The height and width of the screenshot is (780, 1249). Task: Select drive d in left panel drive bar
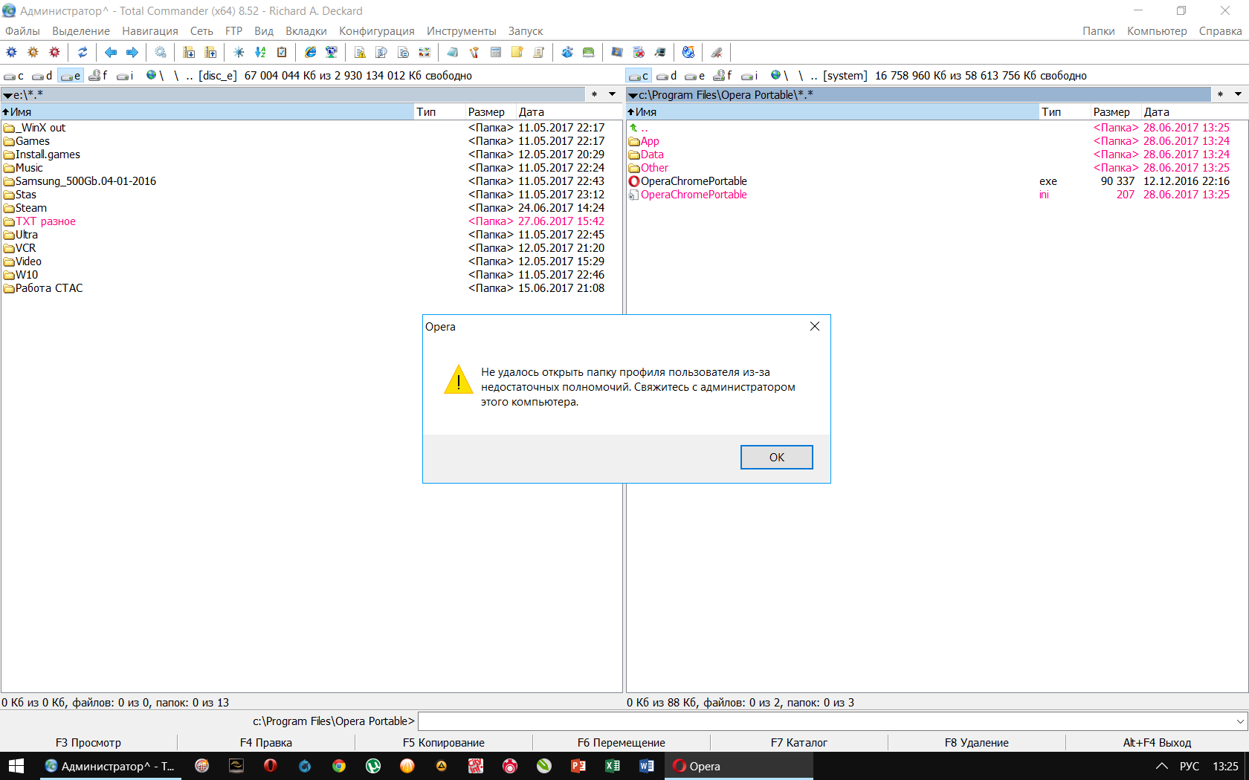coord(42,76)
